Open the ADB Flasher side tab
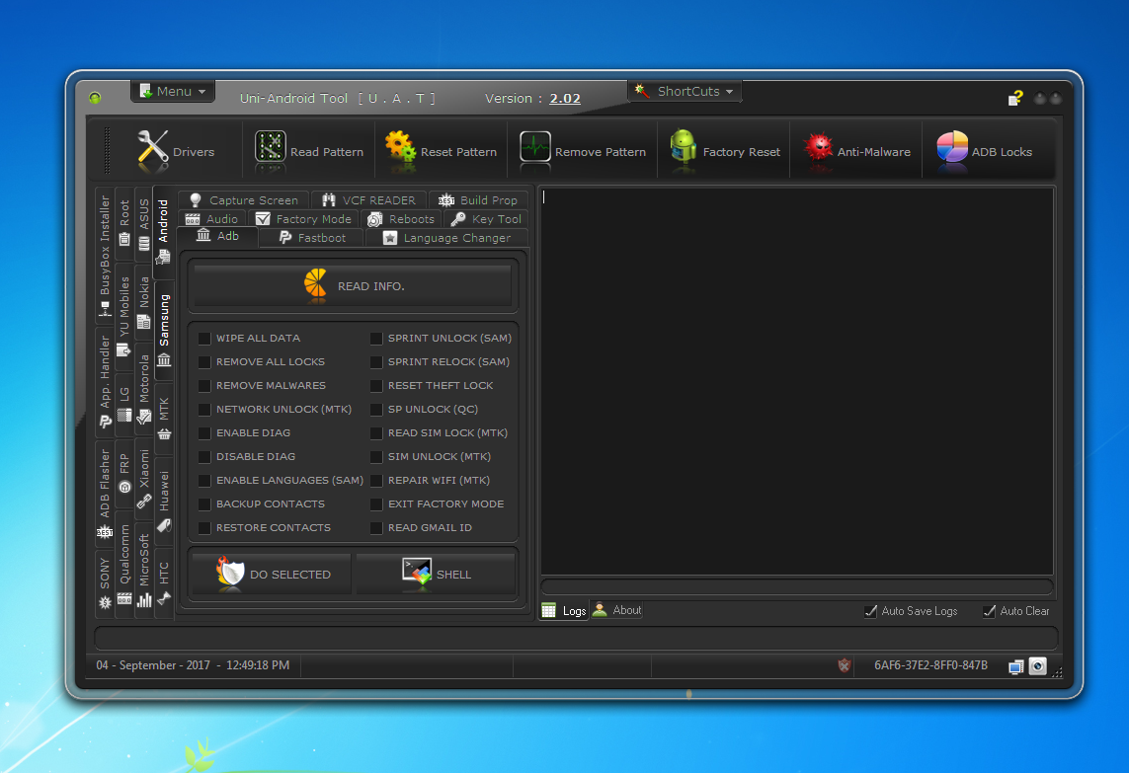1129x773 pixels. click(x=105, y=493)
